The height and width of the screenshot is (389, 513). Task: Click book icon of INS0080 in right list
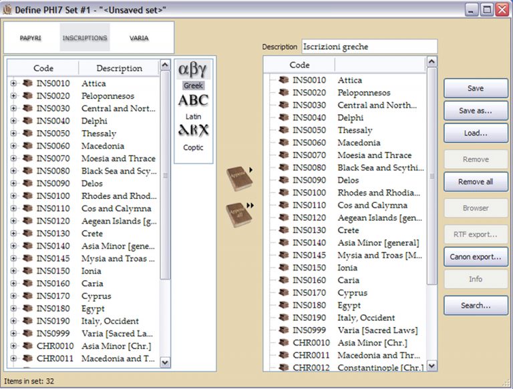pyautogui.click(x=284, y=167)
